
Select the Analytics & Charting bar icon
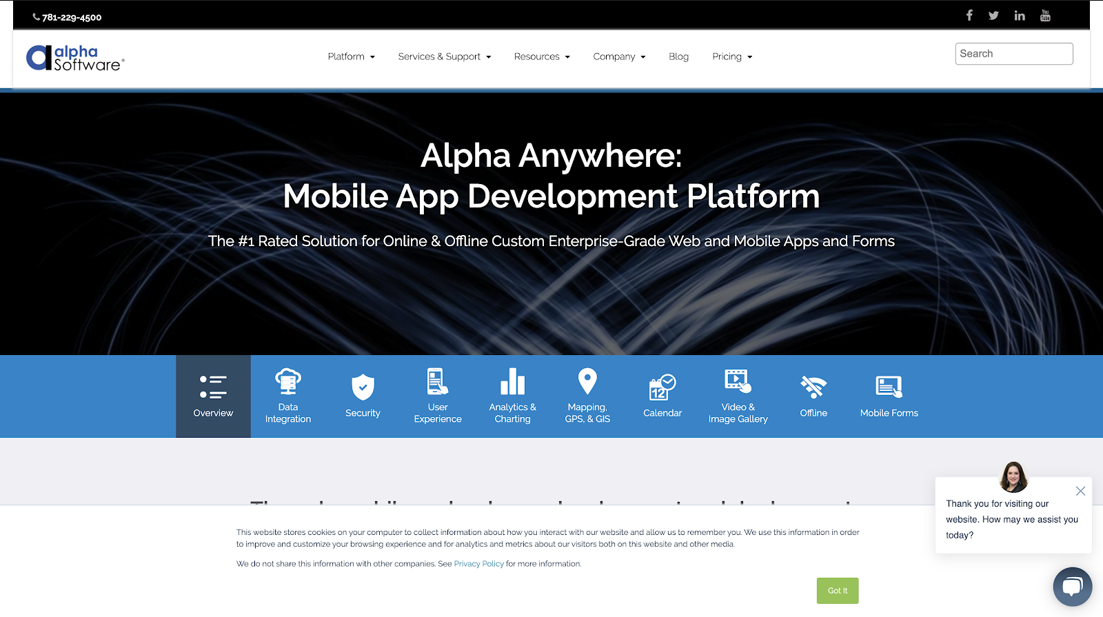[x=513, y=381]
